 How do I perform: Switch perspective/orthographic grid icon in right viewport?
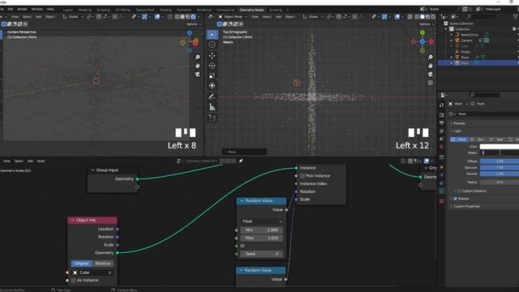point(431,83)
